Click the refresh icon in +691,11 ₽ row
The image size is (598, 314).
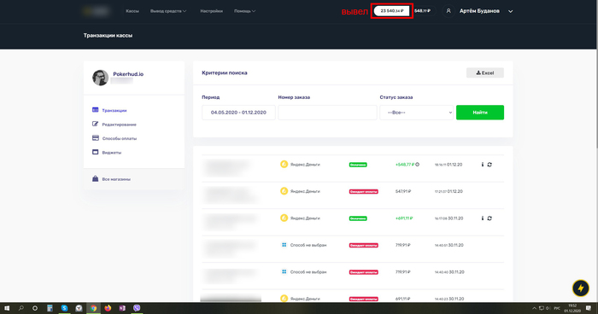[x=490, y=218]
